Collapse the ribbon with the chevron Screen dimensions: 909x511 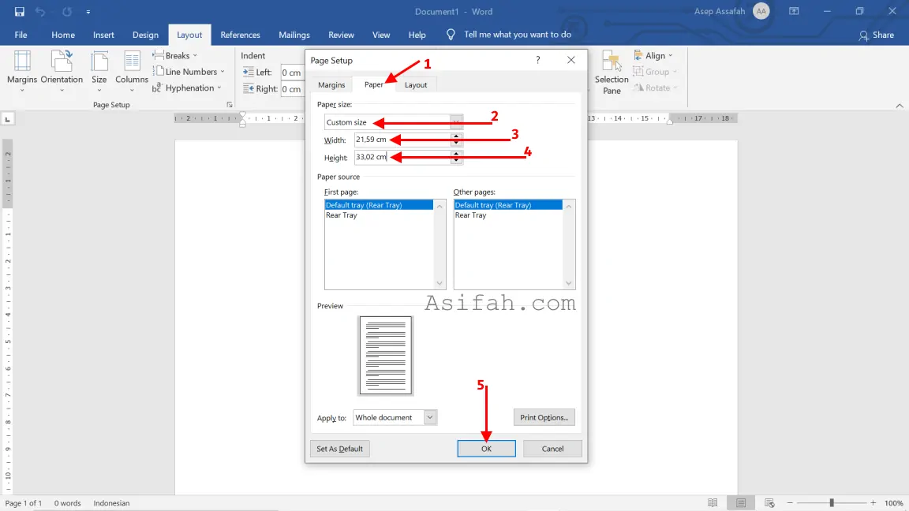900,106
